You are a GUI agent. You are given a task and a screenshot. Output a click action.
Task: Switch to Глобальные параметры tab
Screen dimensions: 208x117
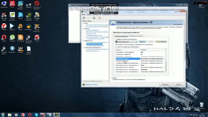click(121, 36)
